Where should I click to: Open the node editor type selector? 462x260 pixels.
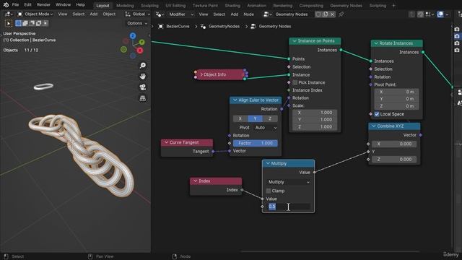click(x=160, y=14)
